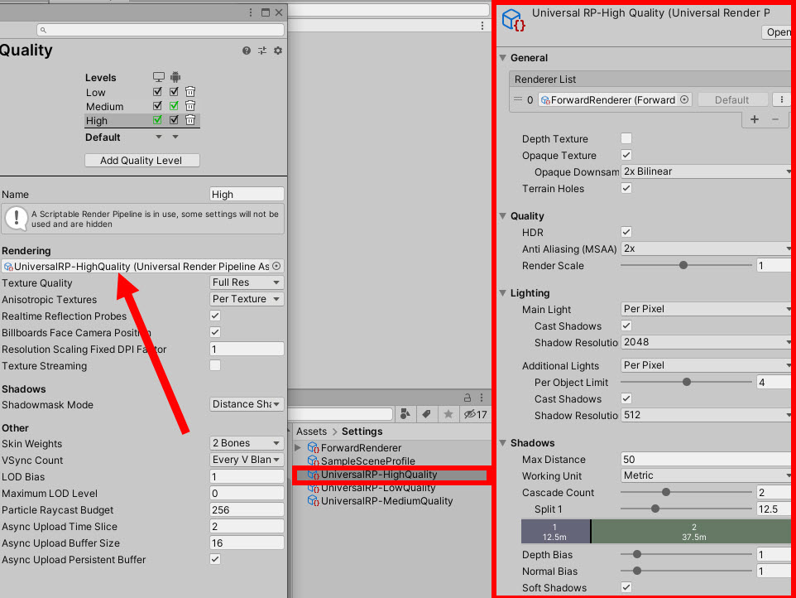Click the Max Distance input field
The height and width of the screenshot is (598, 796).
click(x=706, y=460)
